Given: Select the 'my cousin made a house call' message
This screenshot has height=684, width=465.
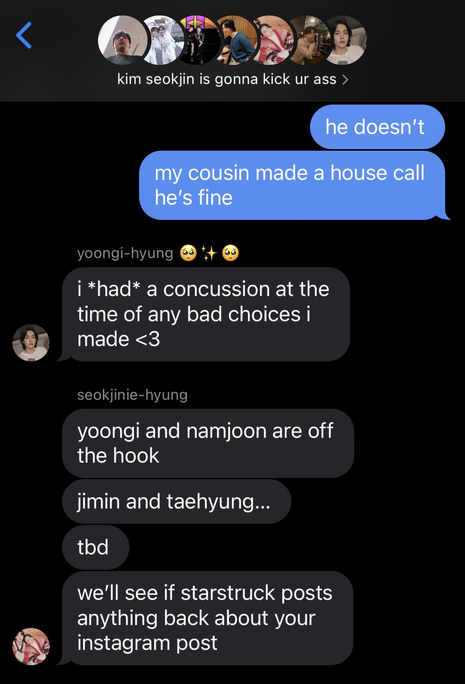Looking at the screenshot, I should (x=293, y=185).
